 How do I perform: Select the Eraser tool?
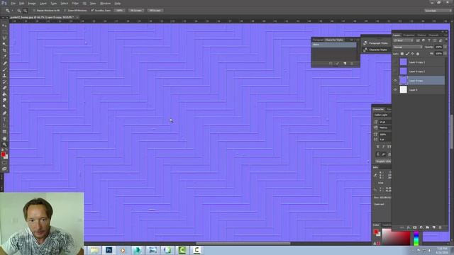pos(4,88)
